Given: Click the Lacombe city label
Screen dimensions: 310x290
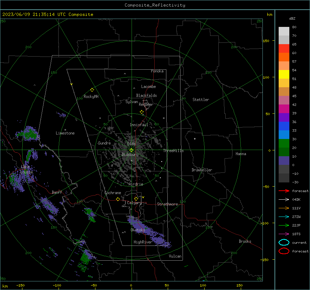Looking at the screenshot, I should 148,87.
